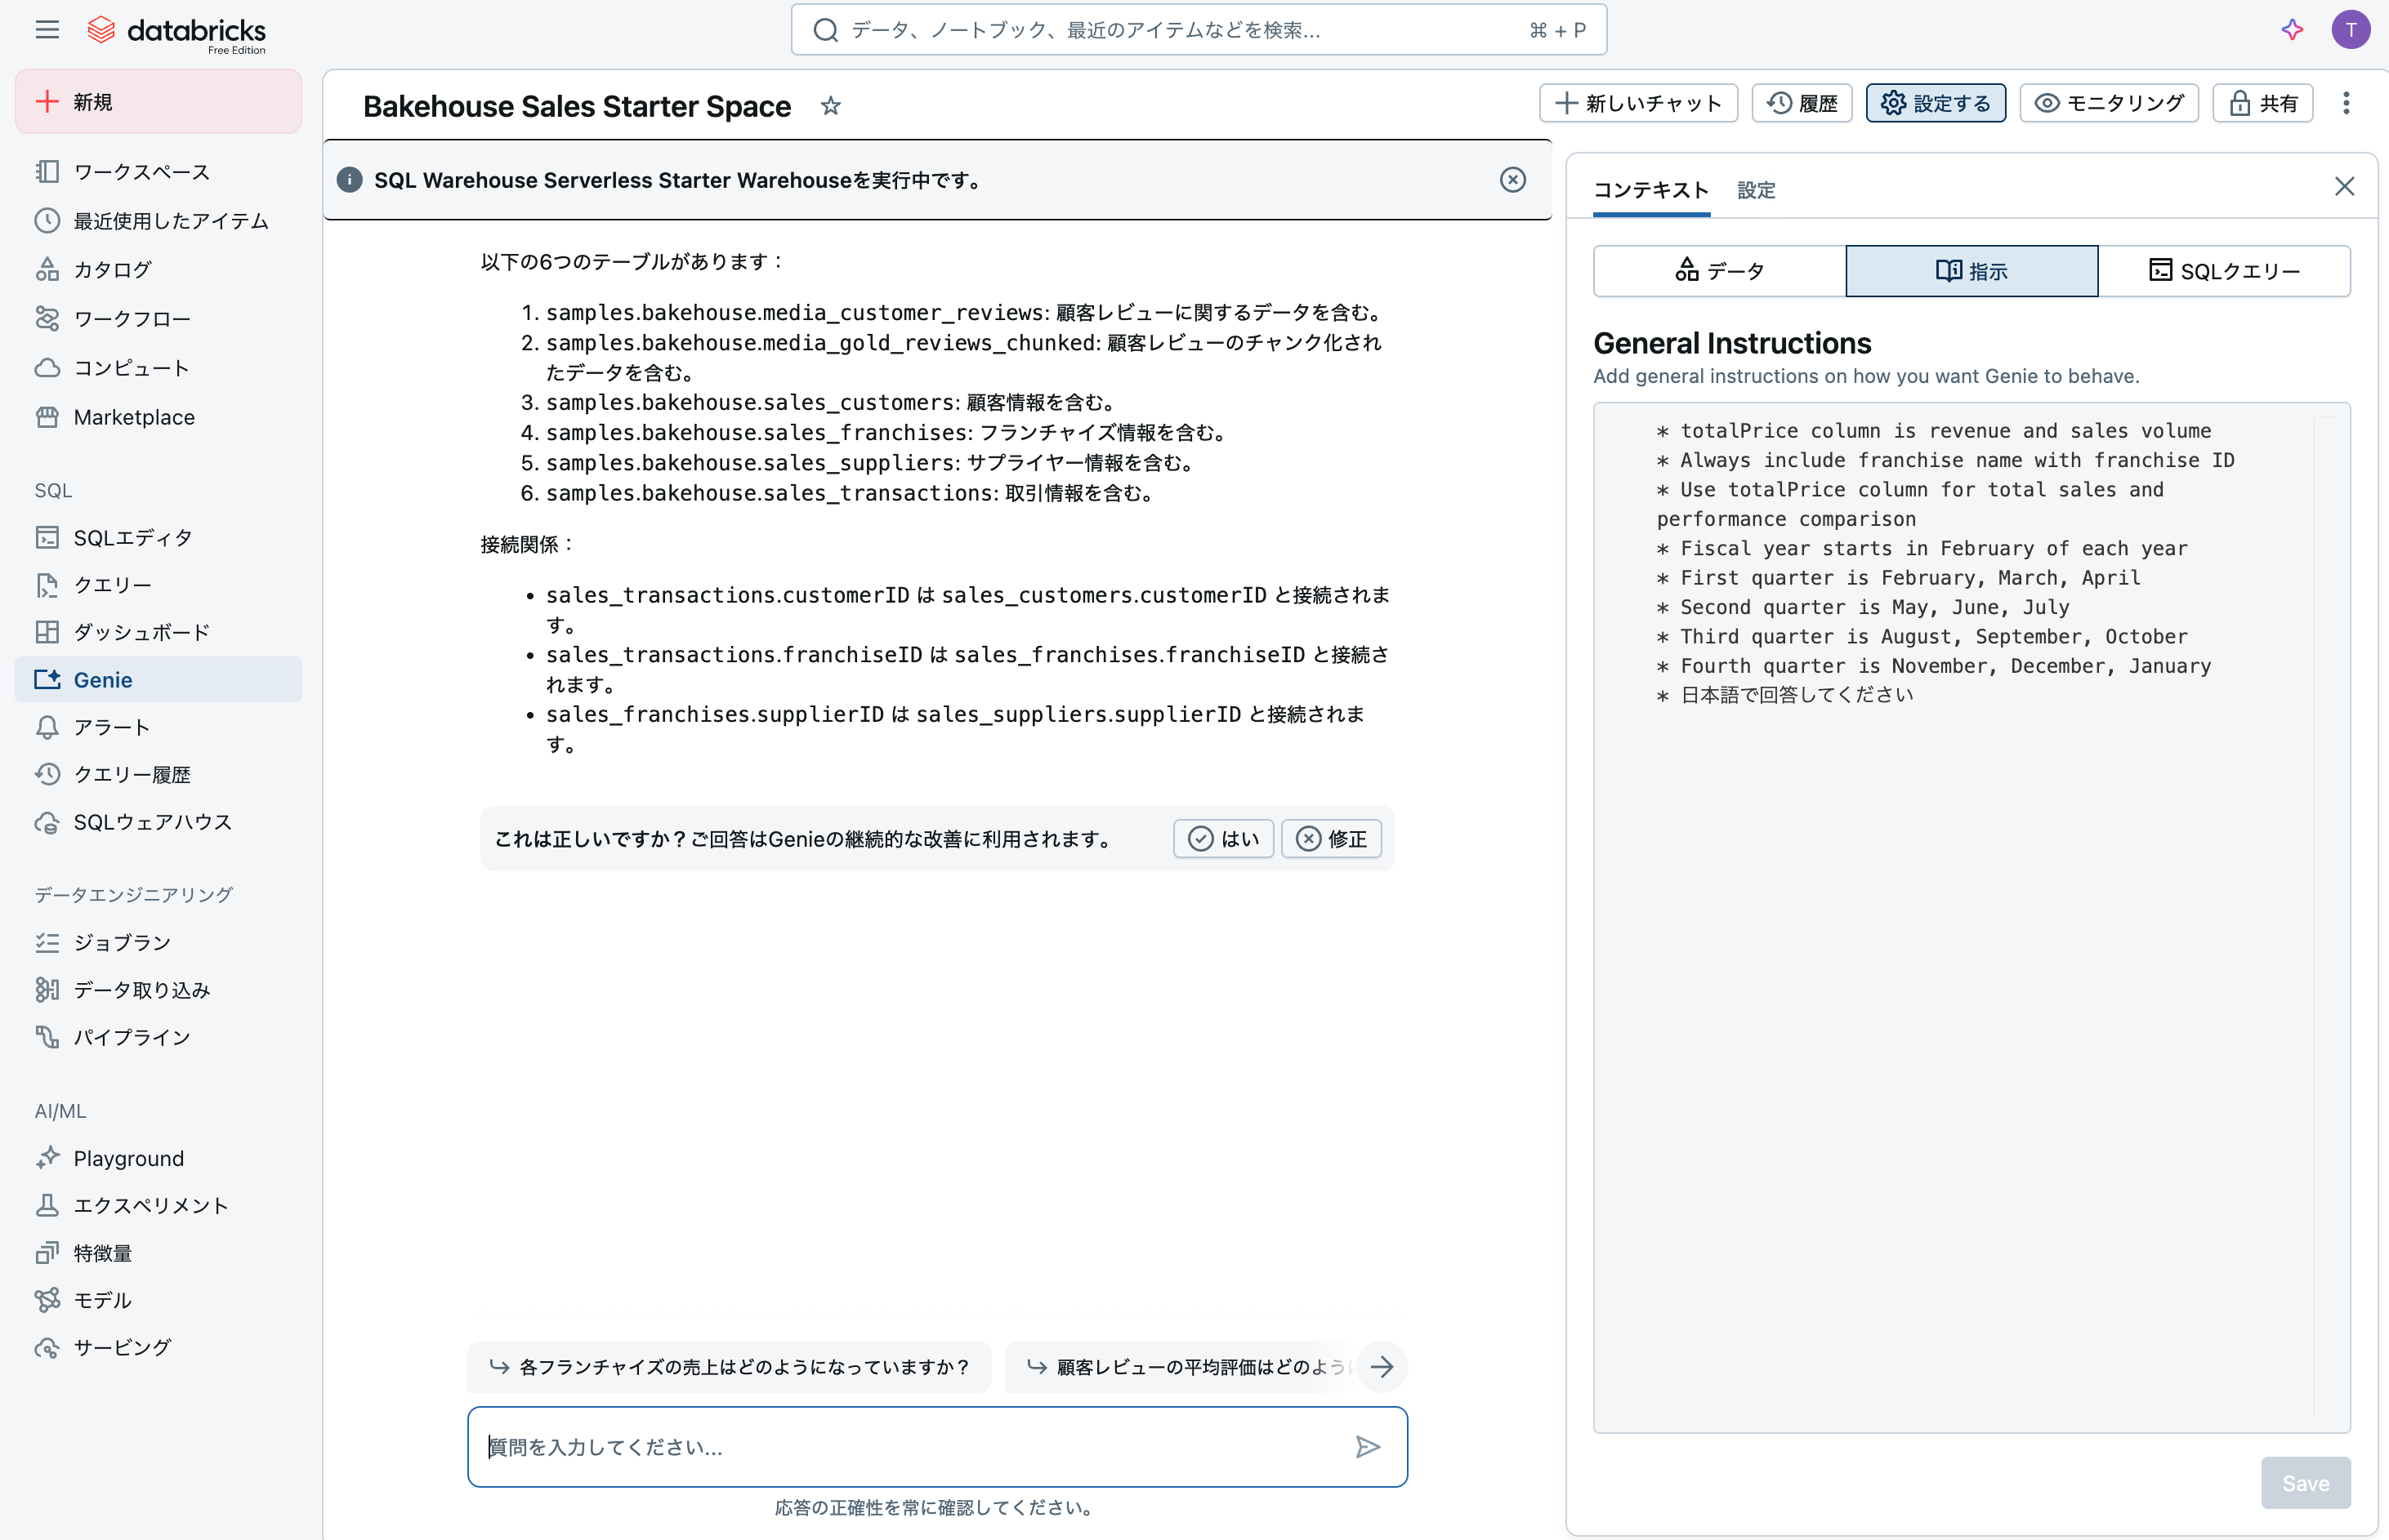Select Genie in sidebar

pos(158,680)
